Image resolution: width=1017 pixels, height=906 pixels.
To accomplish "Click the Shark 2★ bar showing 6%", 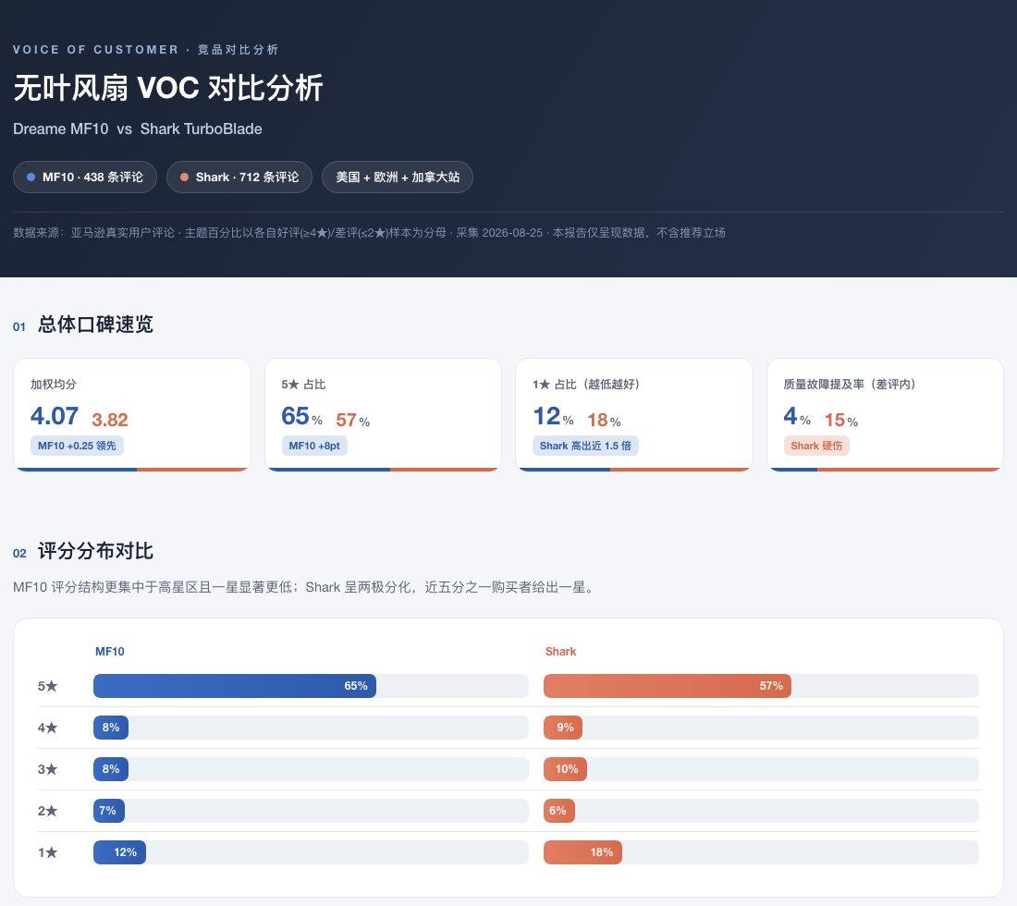I will click(x=559, y=811).
